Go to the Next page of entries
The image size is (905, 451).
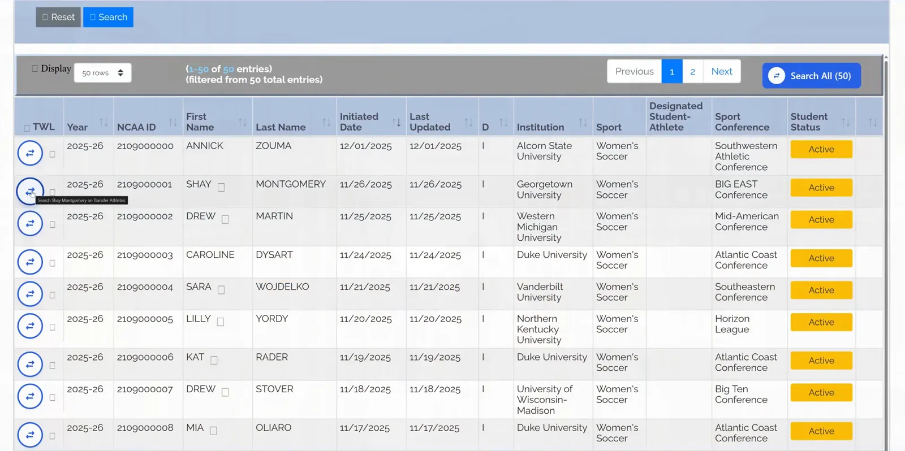[722, 72]
